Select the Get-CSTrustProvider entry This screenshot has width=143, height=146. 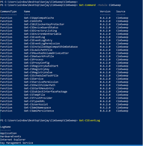(x=38, y=98)
